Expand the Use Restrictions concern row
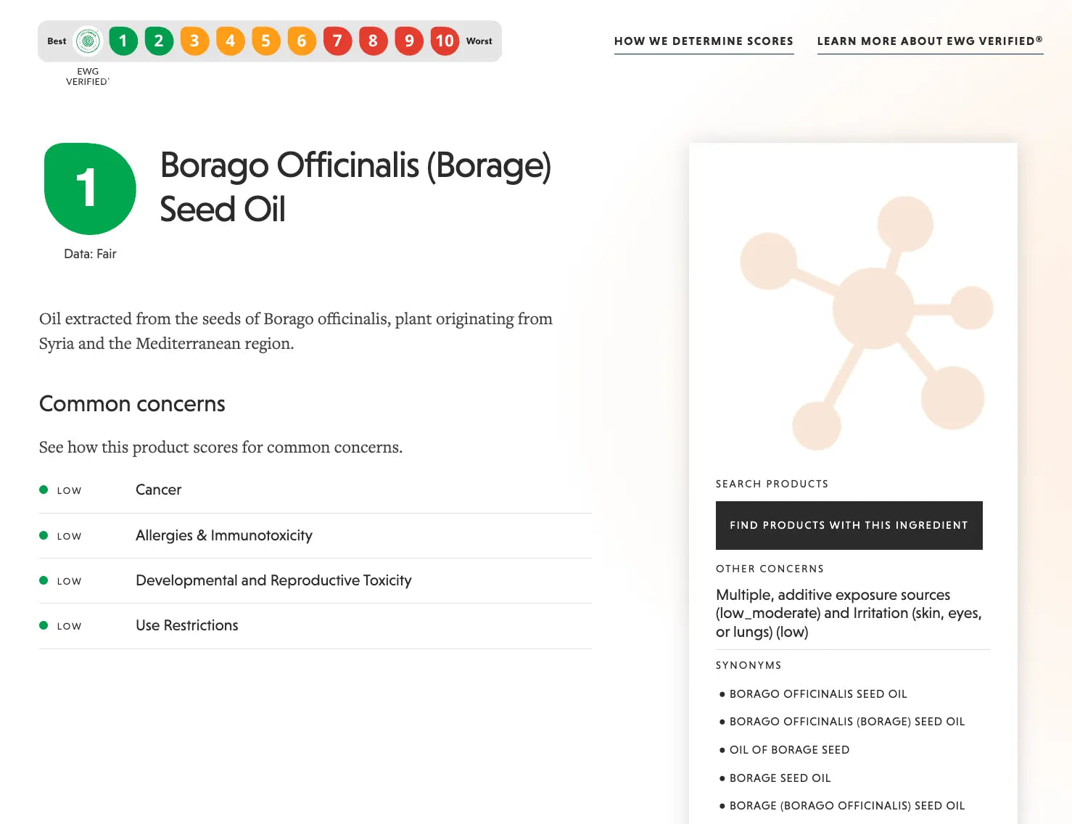This screenshot has height=824, width=1072. coord(316,626)
